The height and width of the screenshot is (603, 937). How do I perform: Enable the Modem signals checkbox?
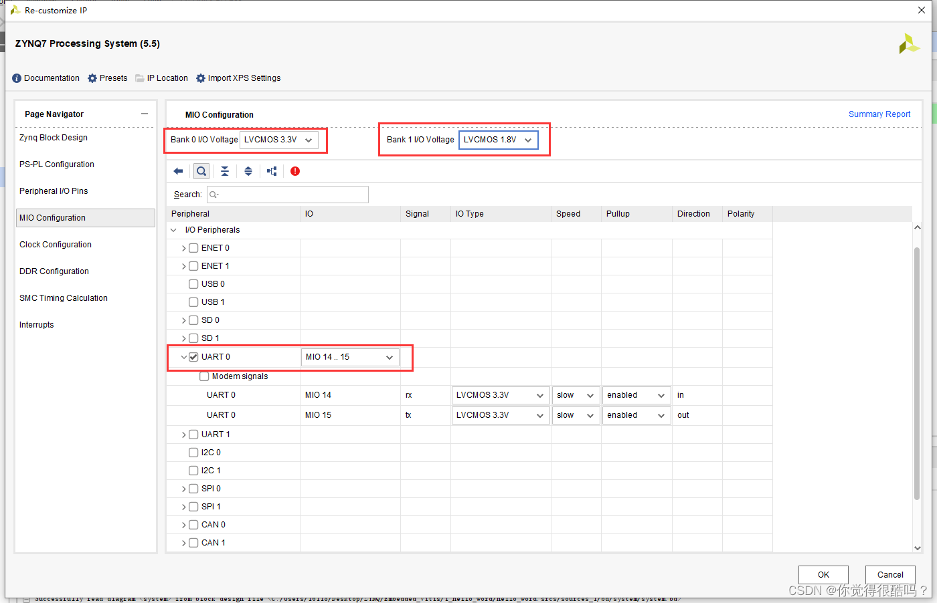pyautogui.click(x=204, y=376)
